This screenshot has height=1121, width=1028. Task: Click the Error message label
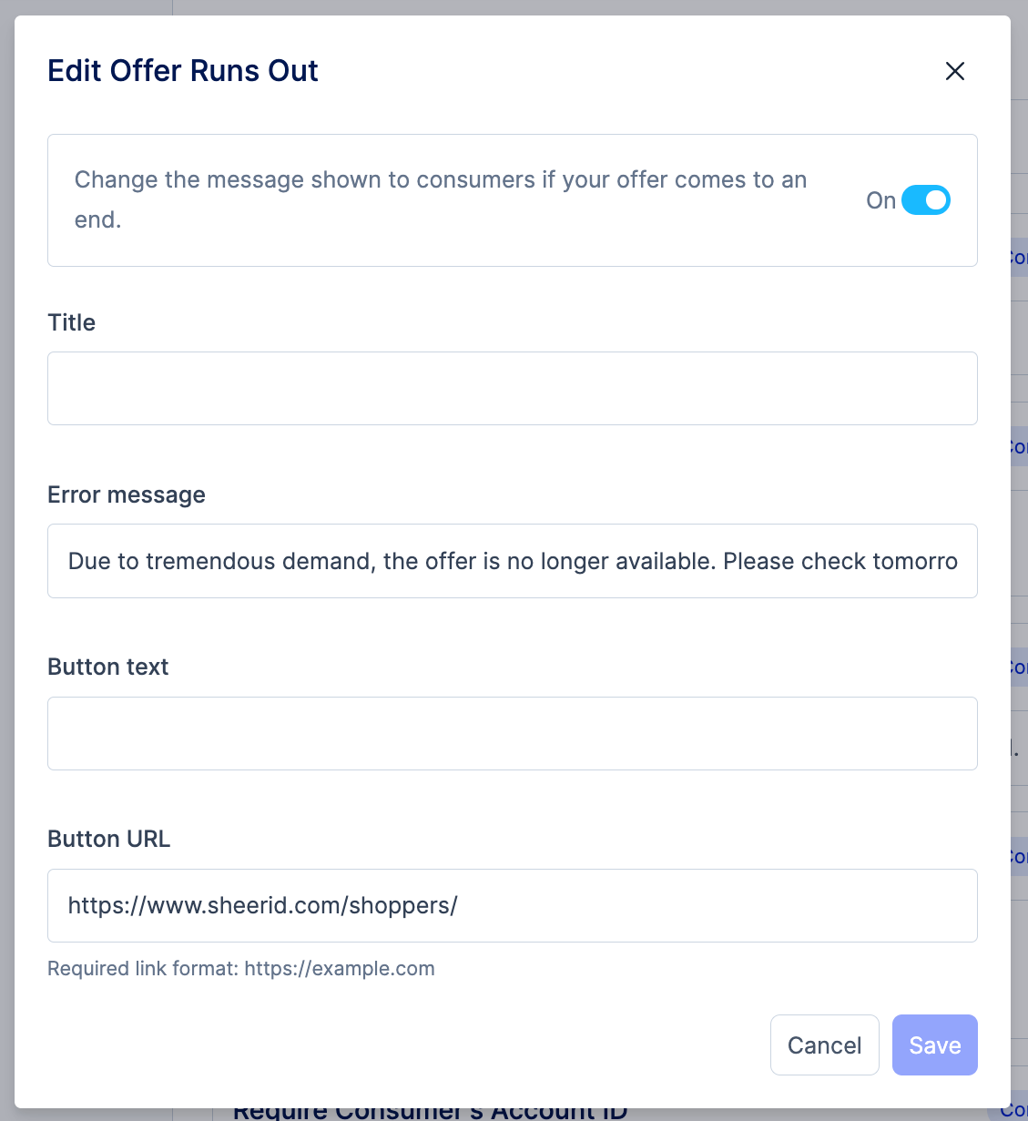(126, 494)
